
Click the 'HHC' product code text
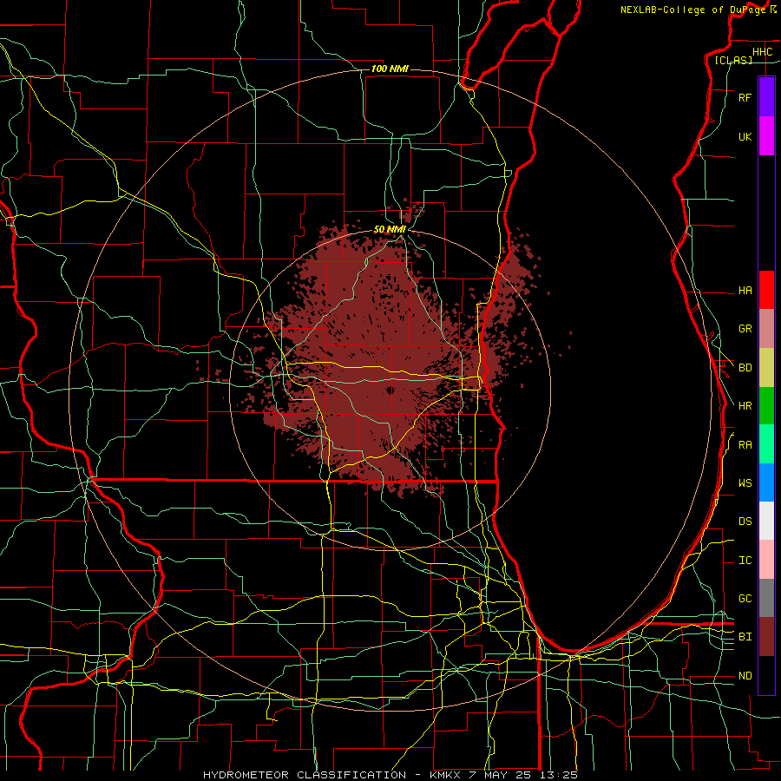coord(762,52)
